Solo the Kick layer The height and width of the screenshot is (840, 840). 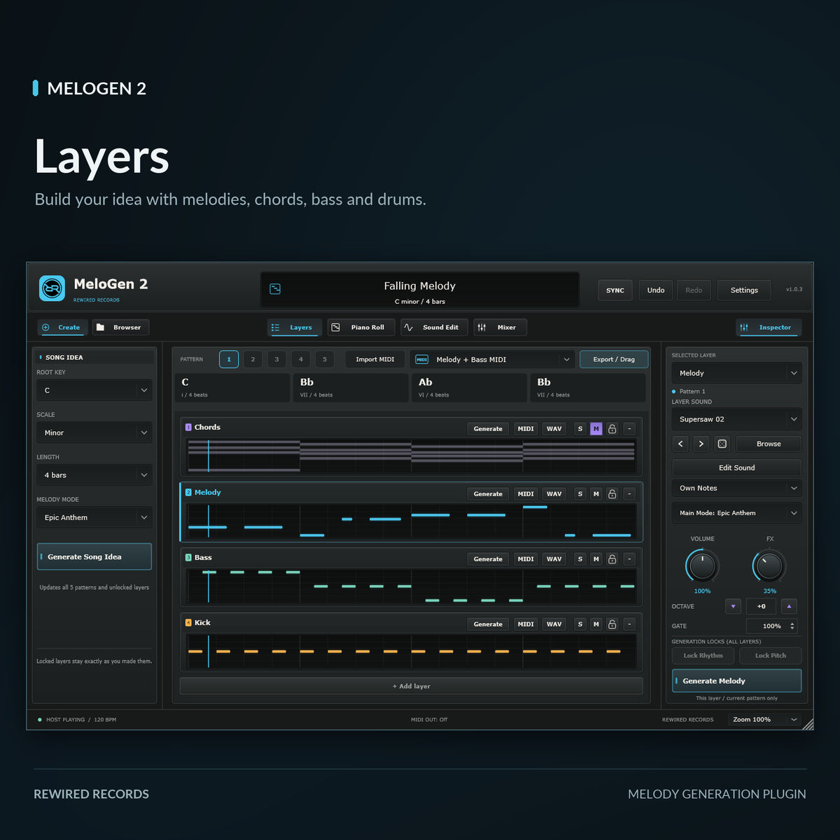580,624
